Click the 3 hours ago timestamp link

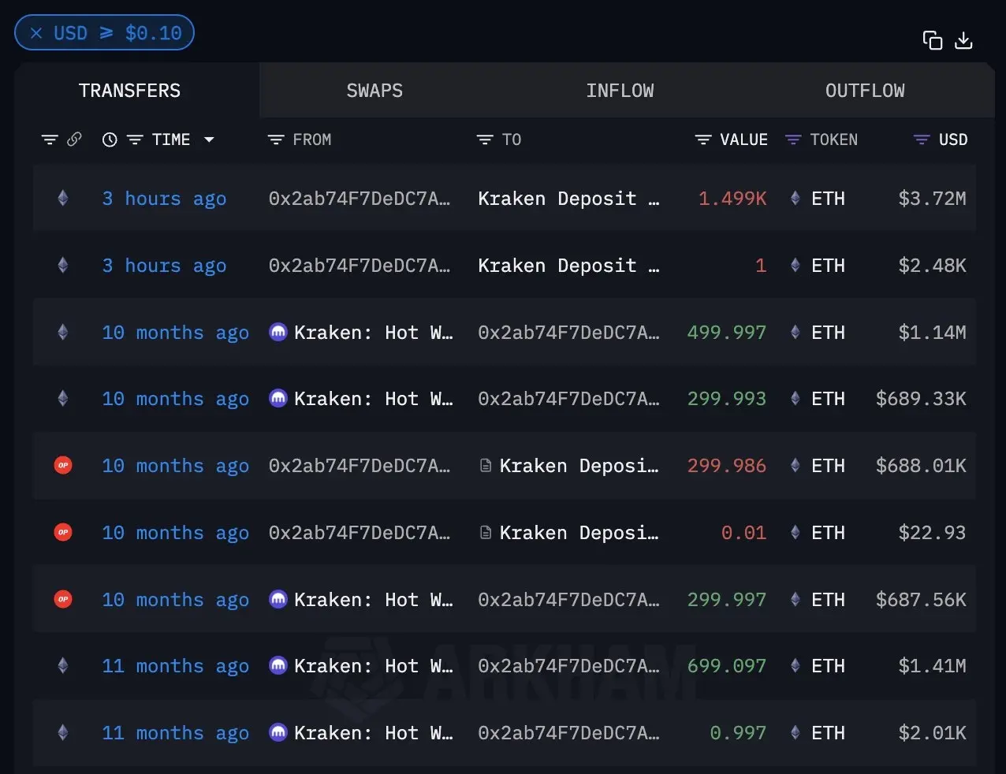tap(164, 198)
